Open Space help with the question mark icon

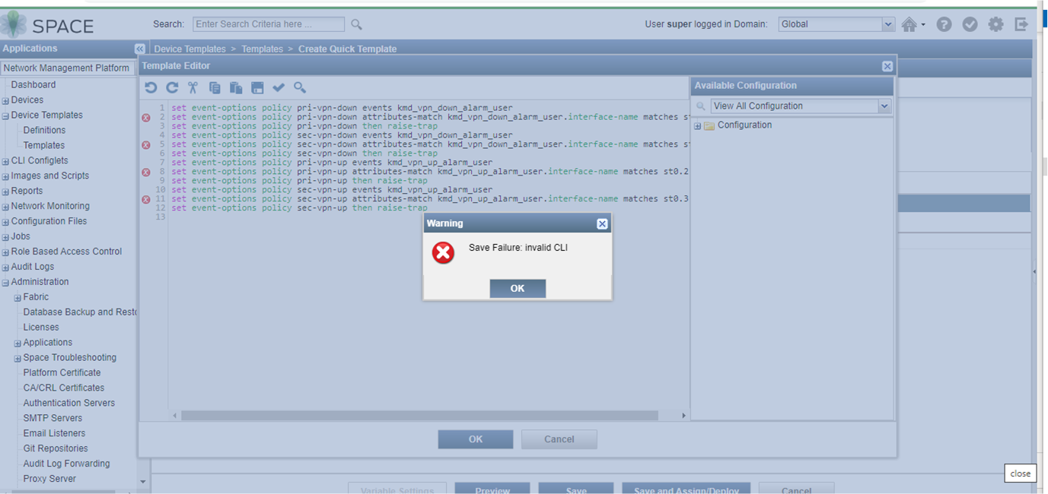coord(944,24)
